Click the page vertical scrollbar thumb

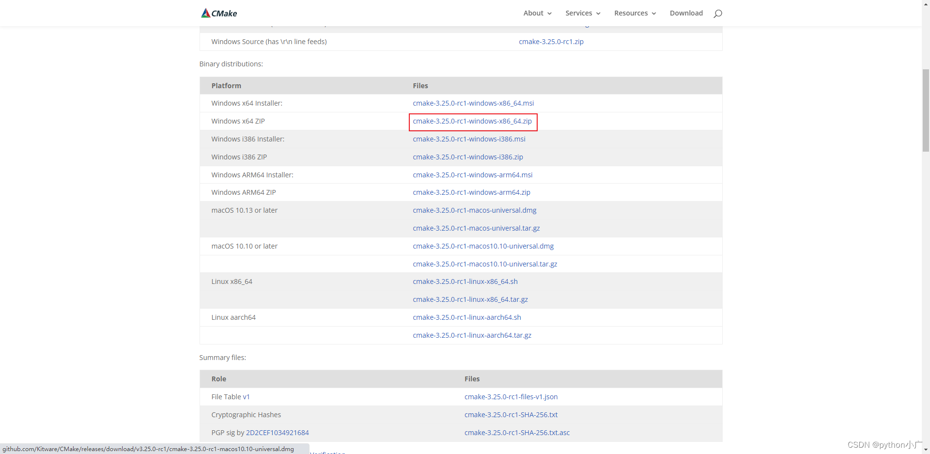pyautogui.click(x=926, y=110)
